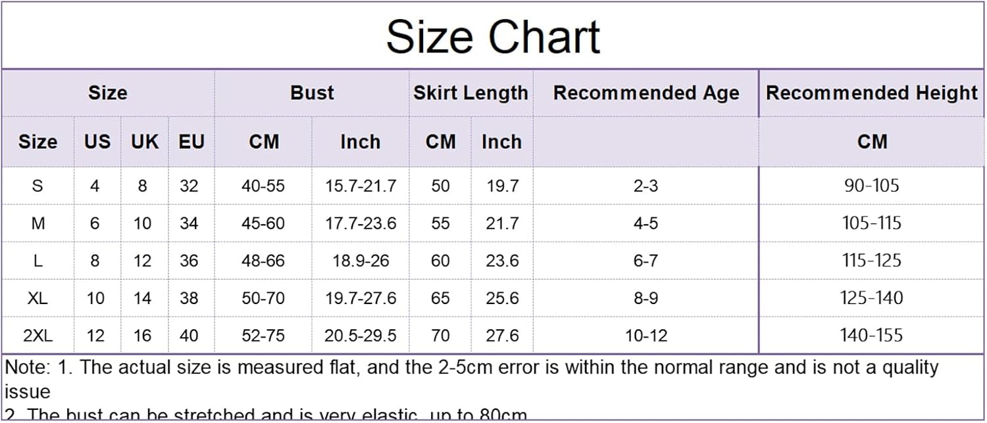Click the "Recommended Height" header

click(872, 93)
